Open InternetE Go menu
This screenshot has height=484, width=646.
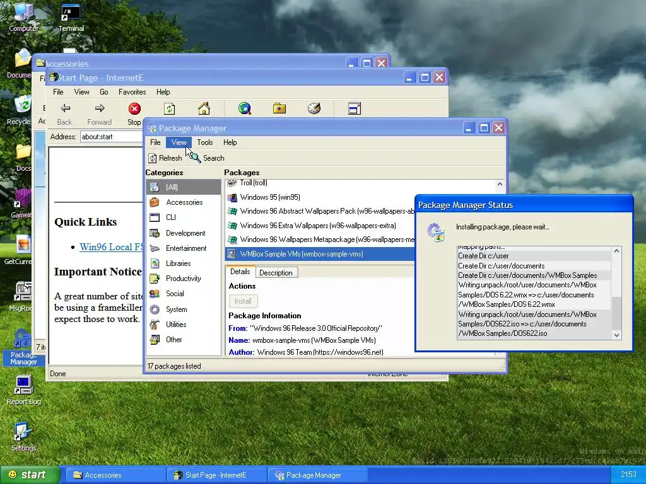click(104, 92)
